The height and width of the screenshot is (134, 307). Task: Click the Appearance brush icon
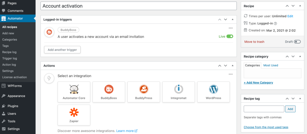4,96
